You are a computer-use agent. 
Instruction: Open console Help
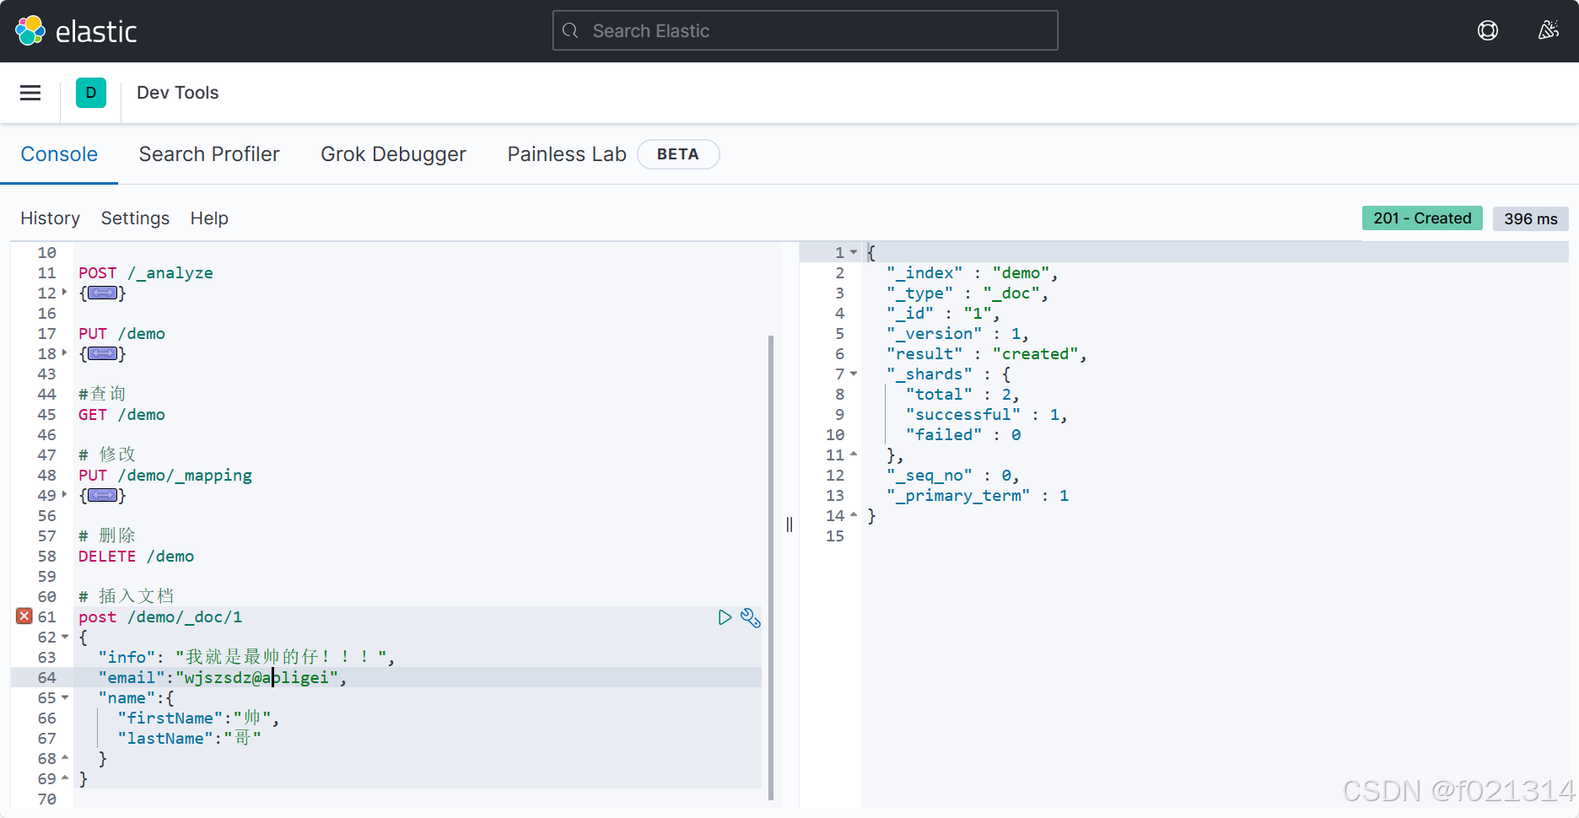click(209, 218)
